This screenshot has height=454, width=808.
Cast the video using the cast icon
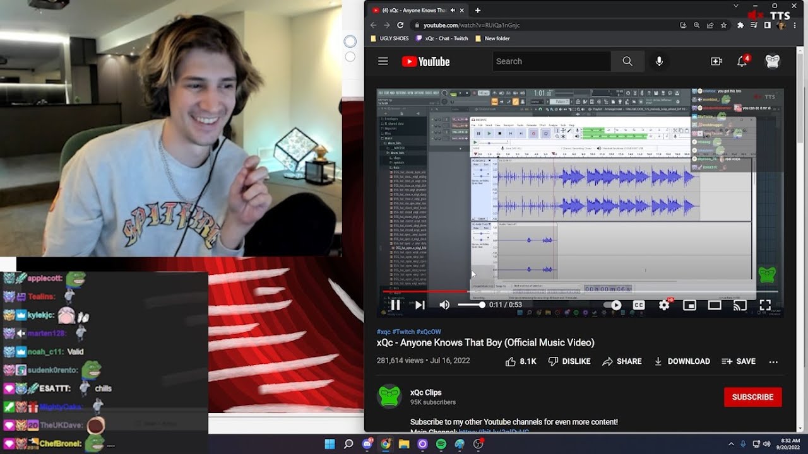[740, 305]
